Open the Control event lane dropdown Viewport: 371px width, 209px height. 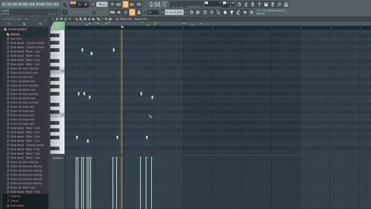coord(58,158)
